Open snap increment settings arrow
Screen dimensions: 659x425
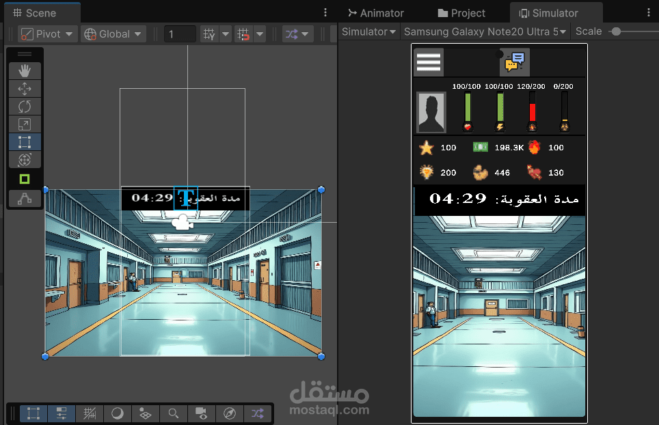pyautogui.click(x=260, y=34)
